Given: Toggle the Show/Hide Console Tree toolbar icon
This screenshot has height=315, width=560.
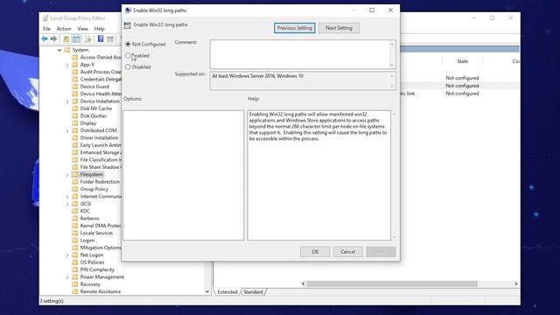Looking at the screenshot, I should pyautogui.click(x=76, y=38).
